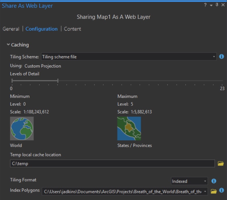The image size is (227, 200).
Task: Click the Tiling Scheme info icon
Action: (221, 56)
